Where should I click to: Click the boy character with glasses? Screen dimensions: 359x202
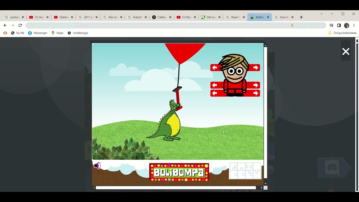(x=235, y=75)
